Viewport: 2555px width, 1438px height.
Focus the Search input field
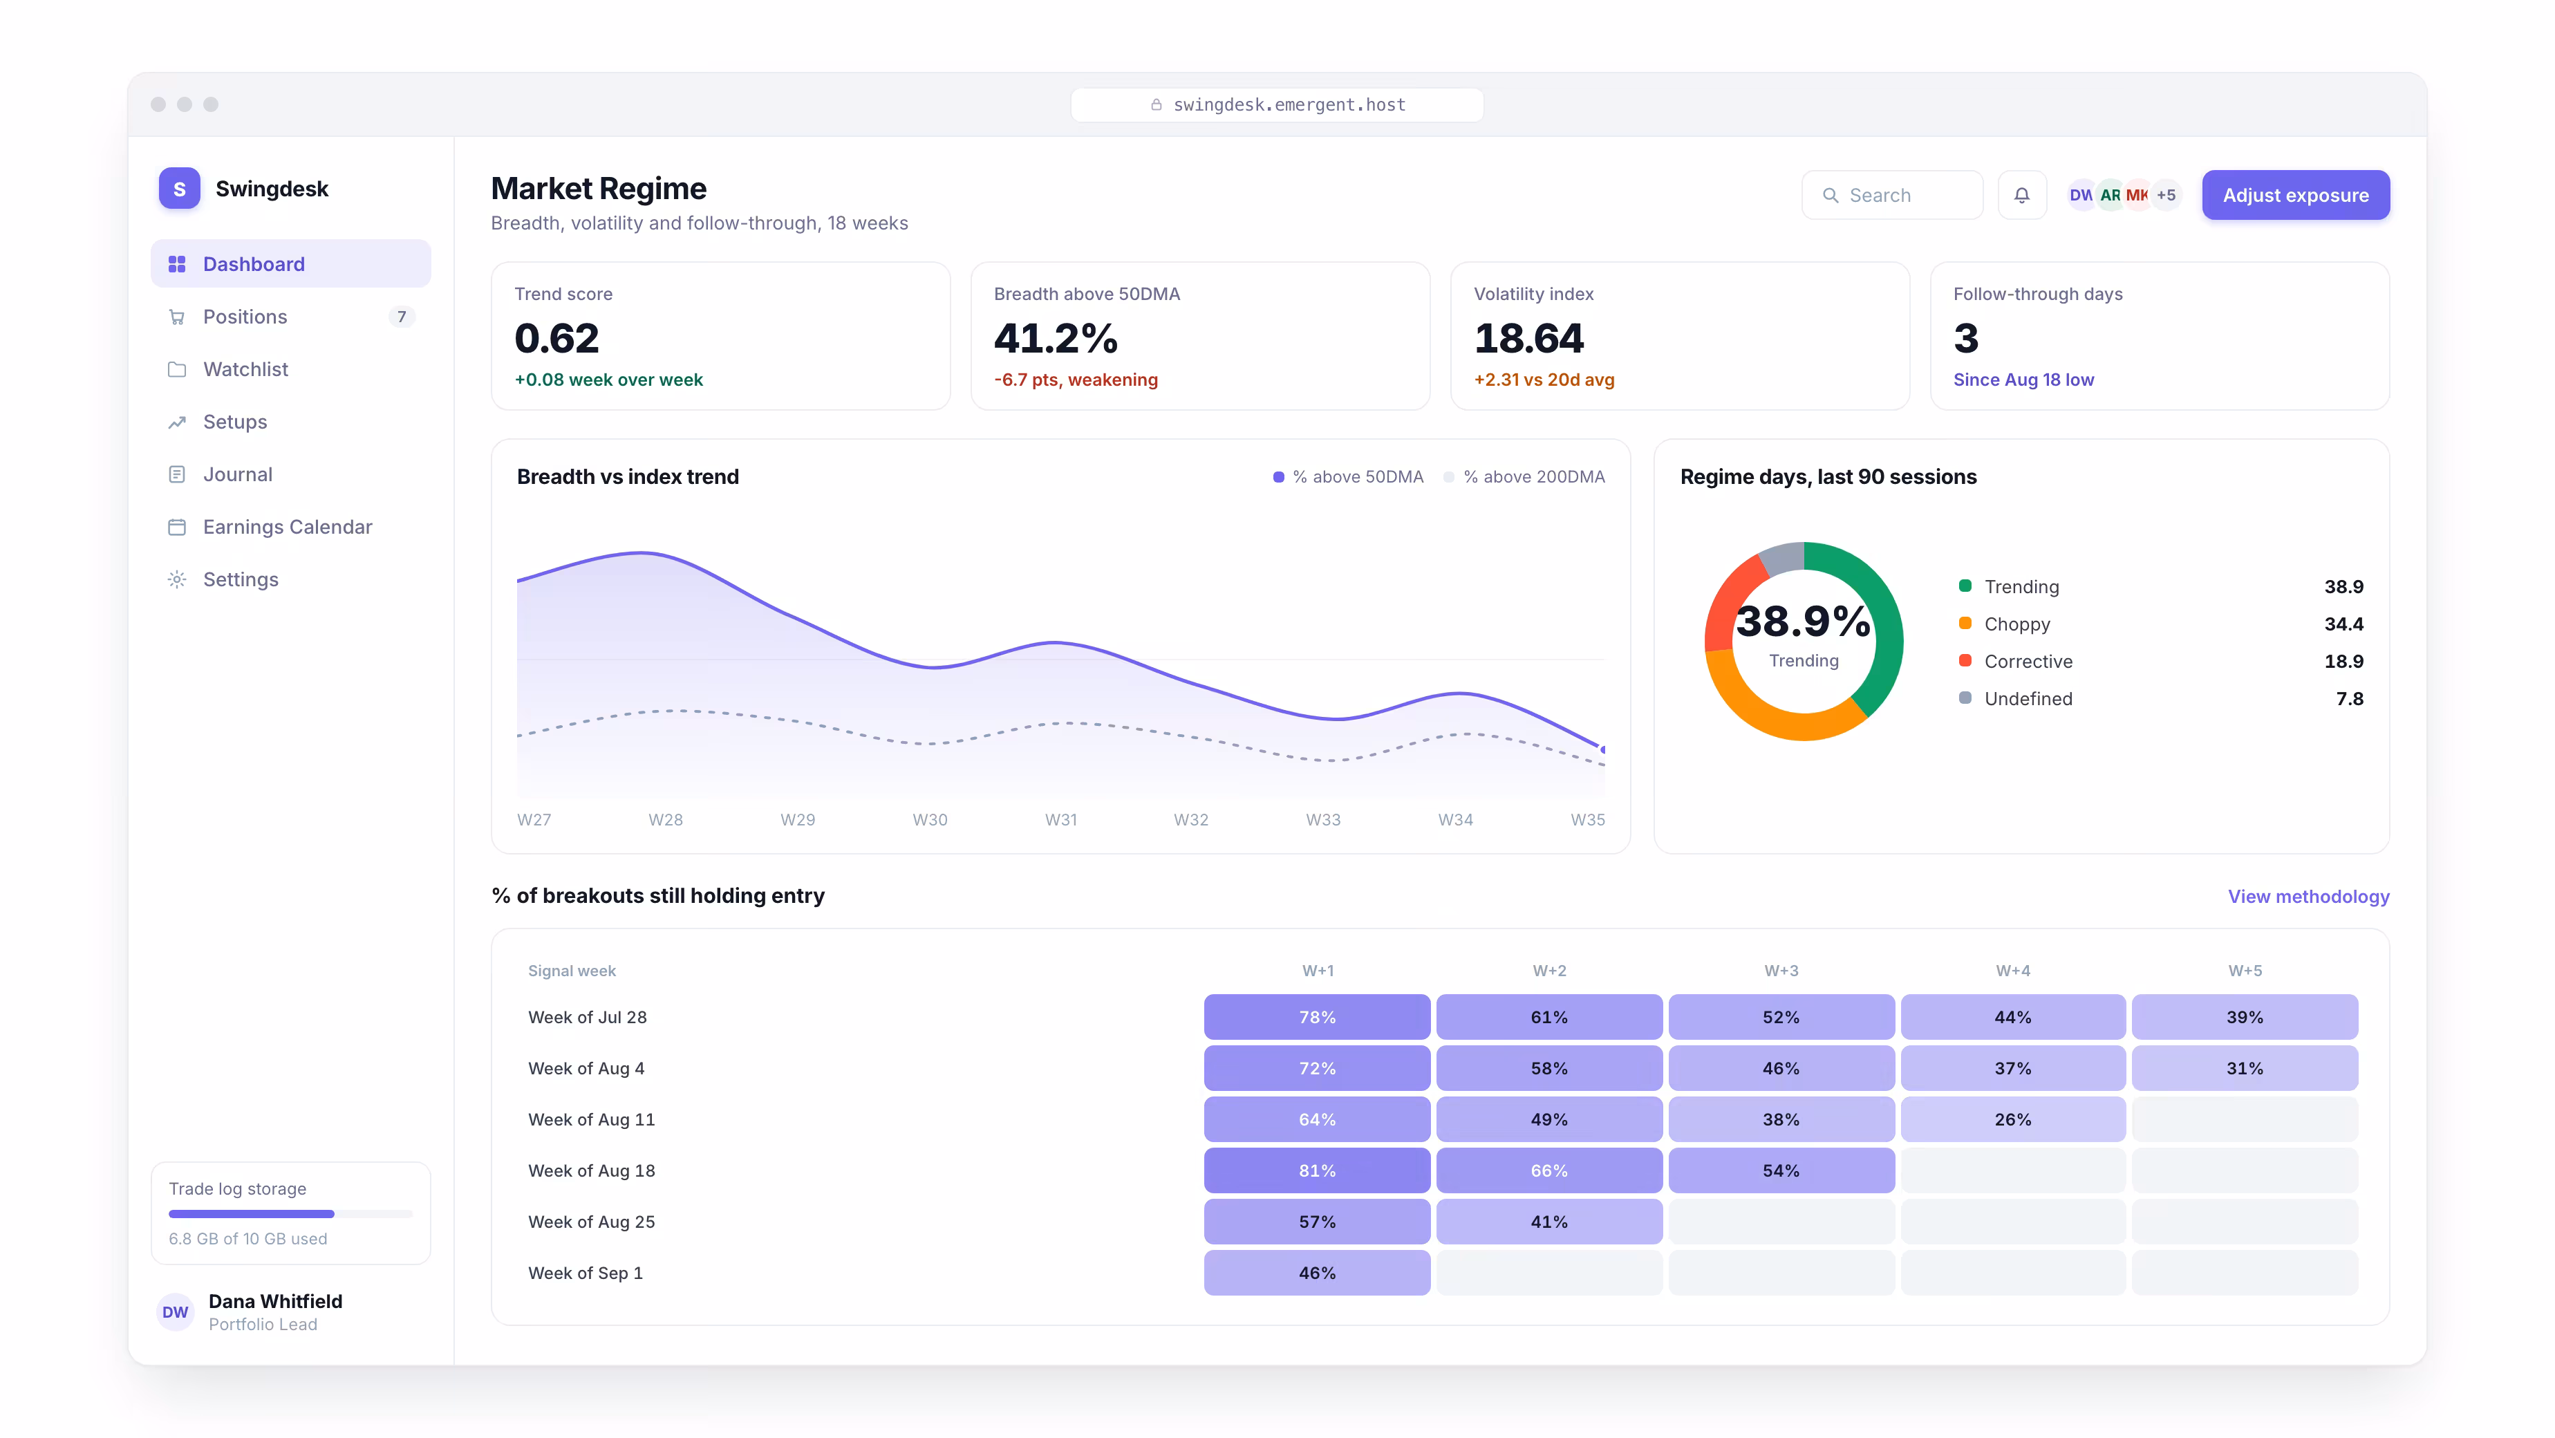[1891, 196]
